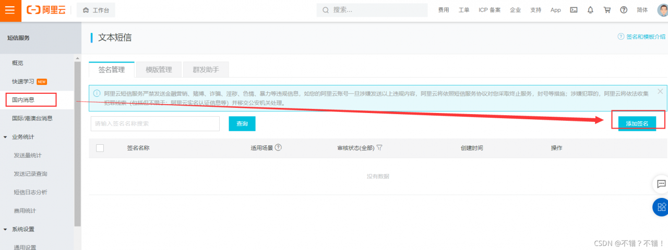Switch to the 群发助手 tab
Image resolution: width=668 pixels, height=250 pixels.
(x=206, y=69)
